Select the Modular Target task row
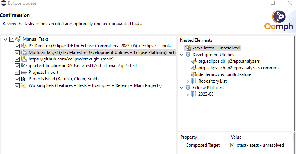 pos(102,52)
